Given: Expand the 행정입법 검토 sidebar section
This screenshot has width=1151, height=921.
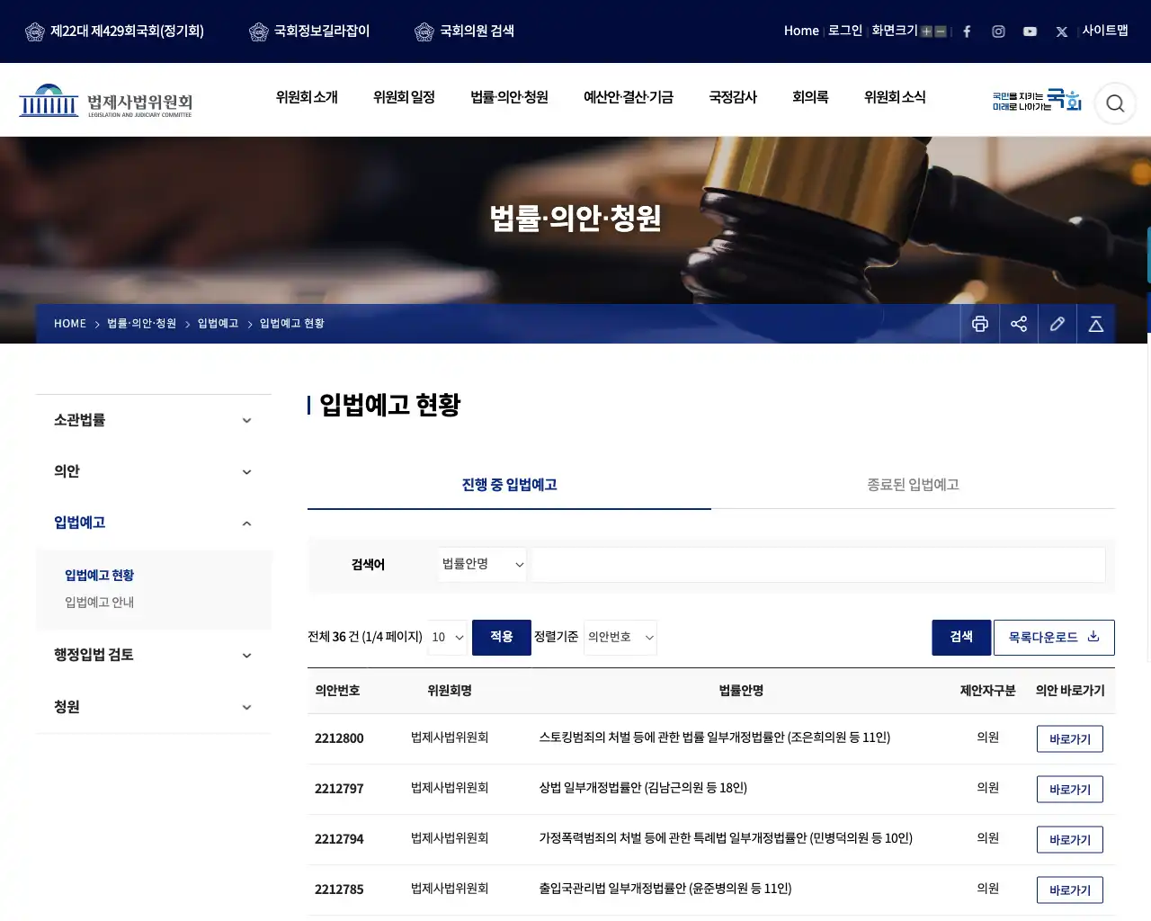Looking at the screenshot, I should tap(154, 655).
